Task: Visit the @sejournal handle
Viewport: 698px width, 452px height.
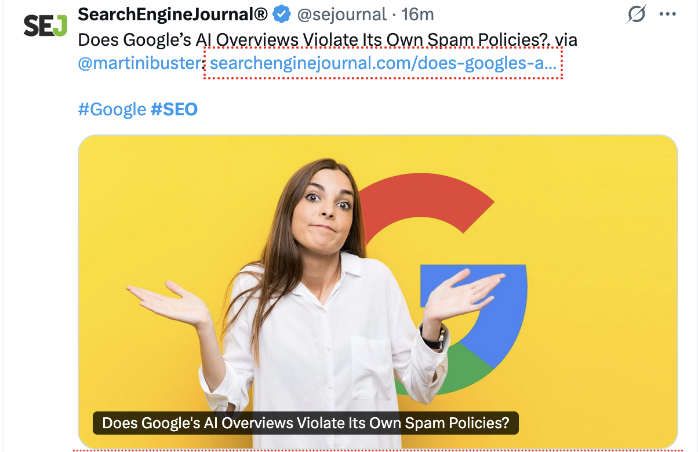Action: (x=341, y=14)
